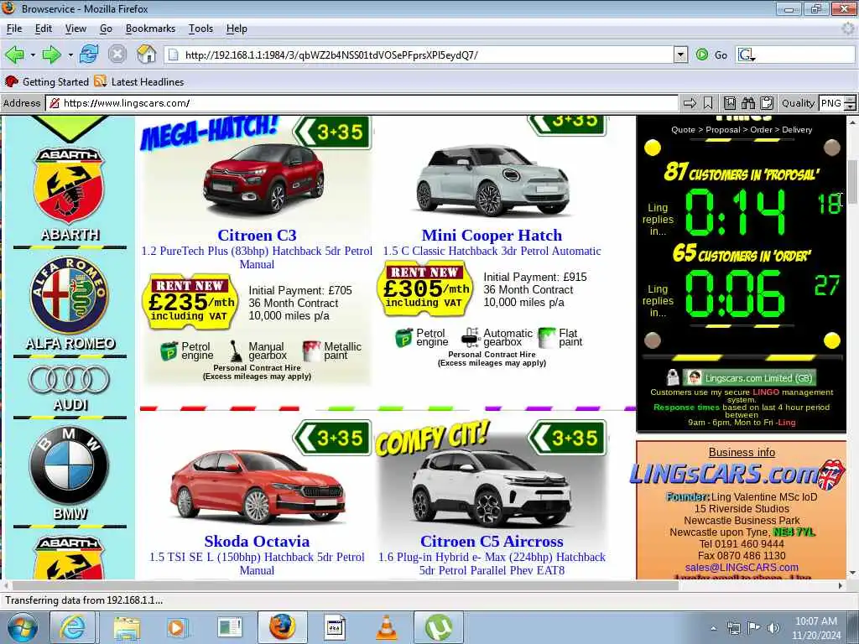Open the Citroen C5 Aircross title link

click(x=492, y=541)
